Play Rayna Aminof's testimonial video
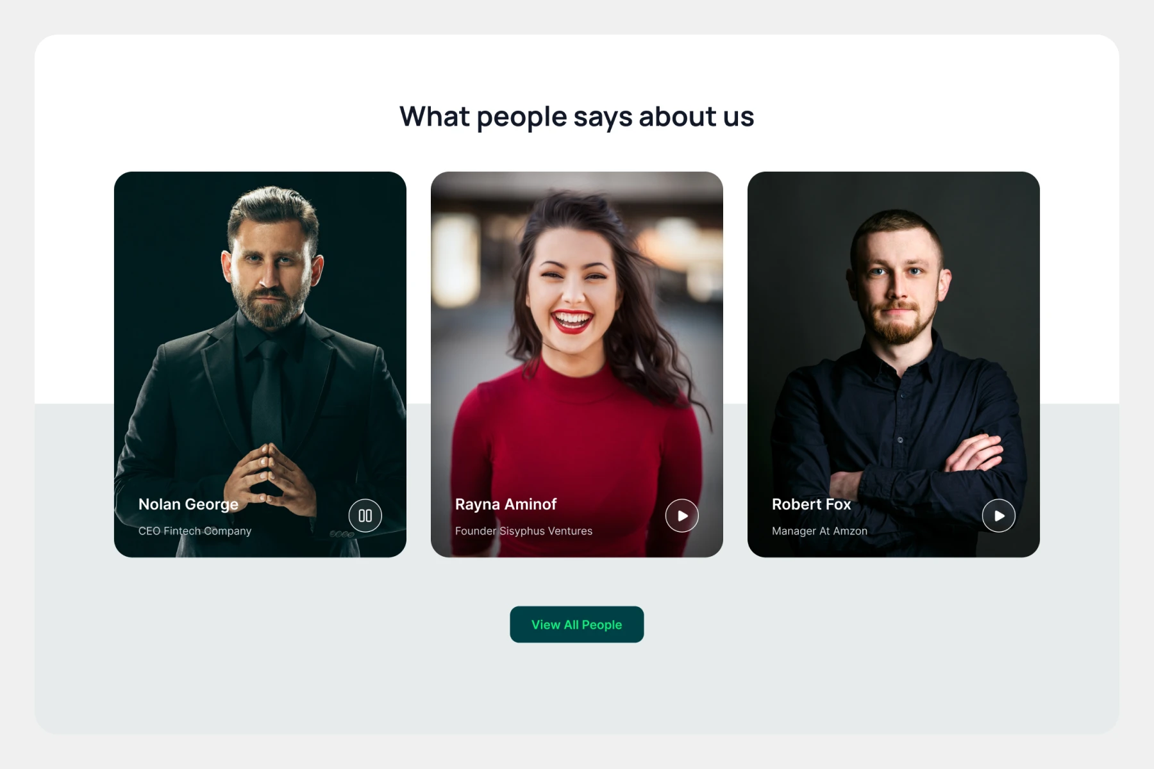Viewport: 1154px width, 769px height. point(682,516)
